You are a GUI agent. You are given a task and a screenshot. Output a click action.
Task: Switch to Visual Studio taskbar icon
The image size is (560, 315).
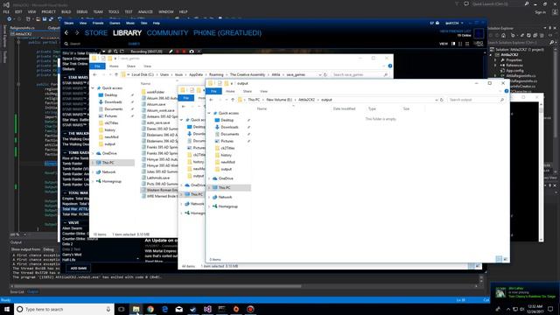click(207, 309)
